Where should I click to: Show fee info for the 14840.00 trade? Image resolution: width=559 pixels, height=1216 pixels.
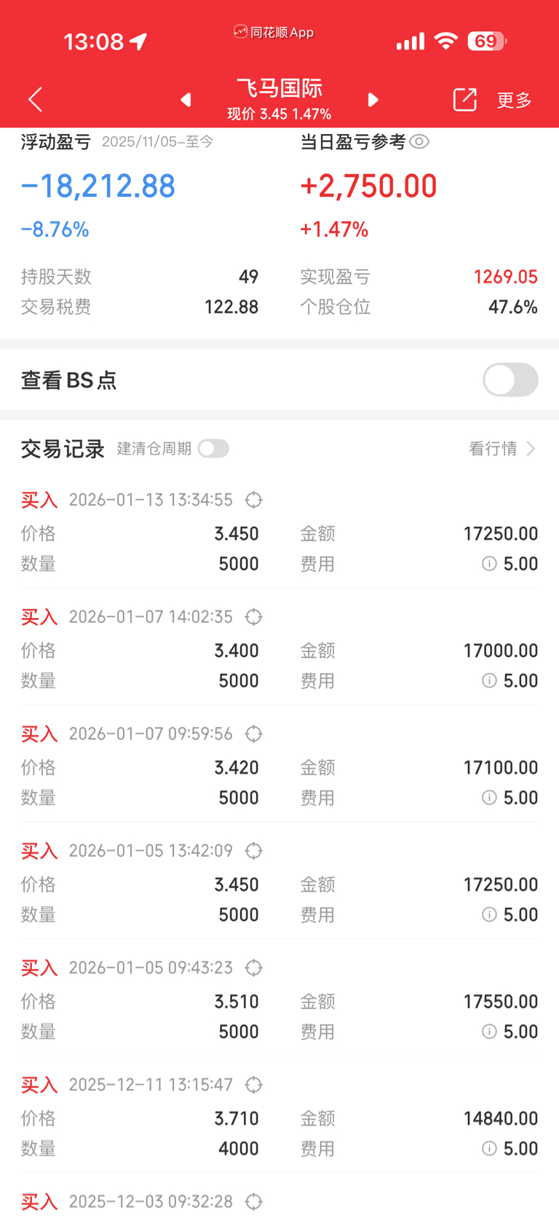489,1148
